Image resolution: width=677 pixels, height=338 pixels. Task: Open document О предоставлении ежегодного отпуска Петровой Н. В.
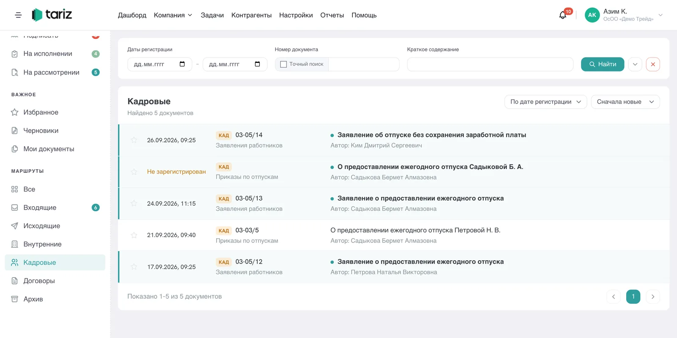pos(415,230)
